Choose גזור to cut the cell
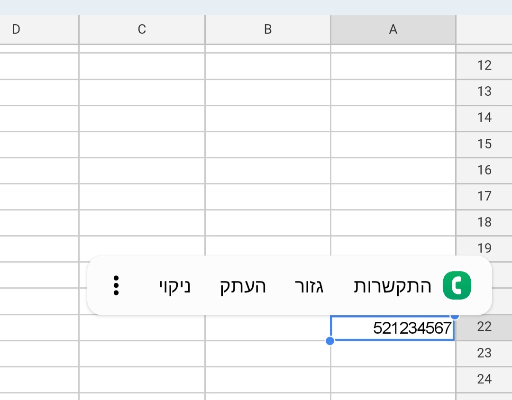 click(311, 285)
